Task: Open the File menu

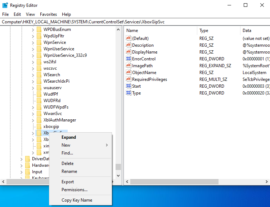Action: point(5,14)
